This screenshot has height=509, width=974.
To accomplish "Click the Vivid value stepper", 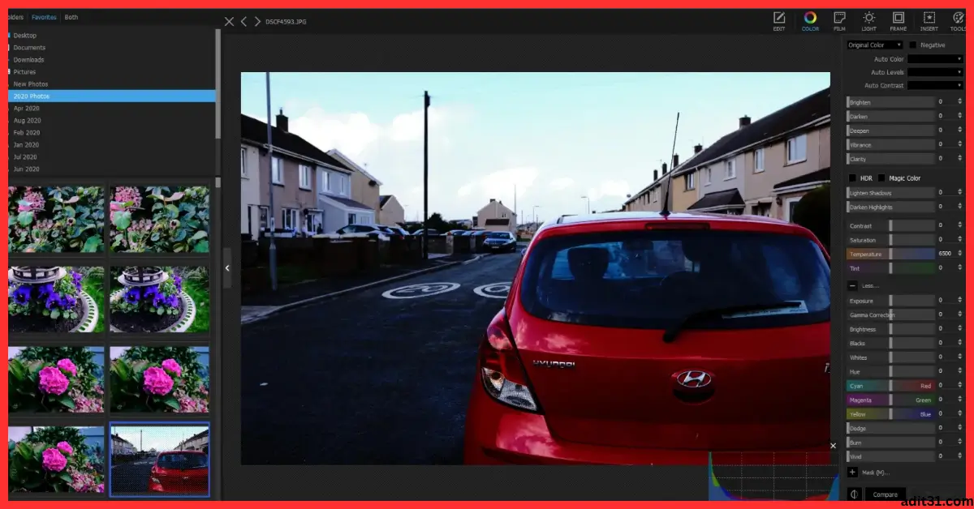I will pyautogui.click(x=960, y=456).
